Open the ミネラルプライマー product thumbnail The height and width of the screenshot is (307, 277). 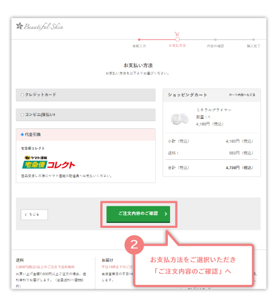(179, 118)
